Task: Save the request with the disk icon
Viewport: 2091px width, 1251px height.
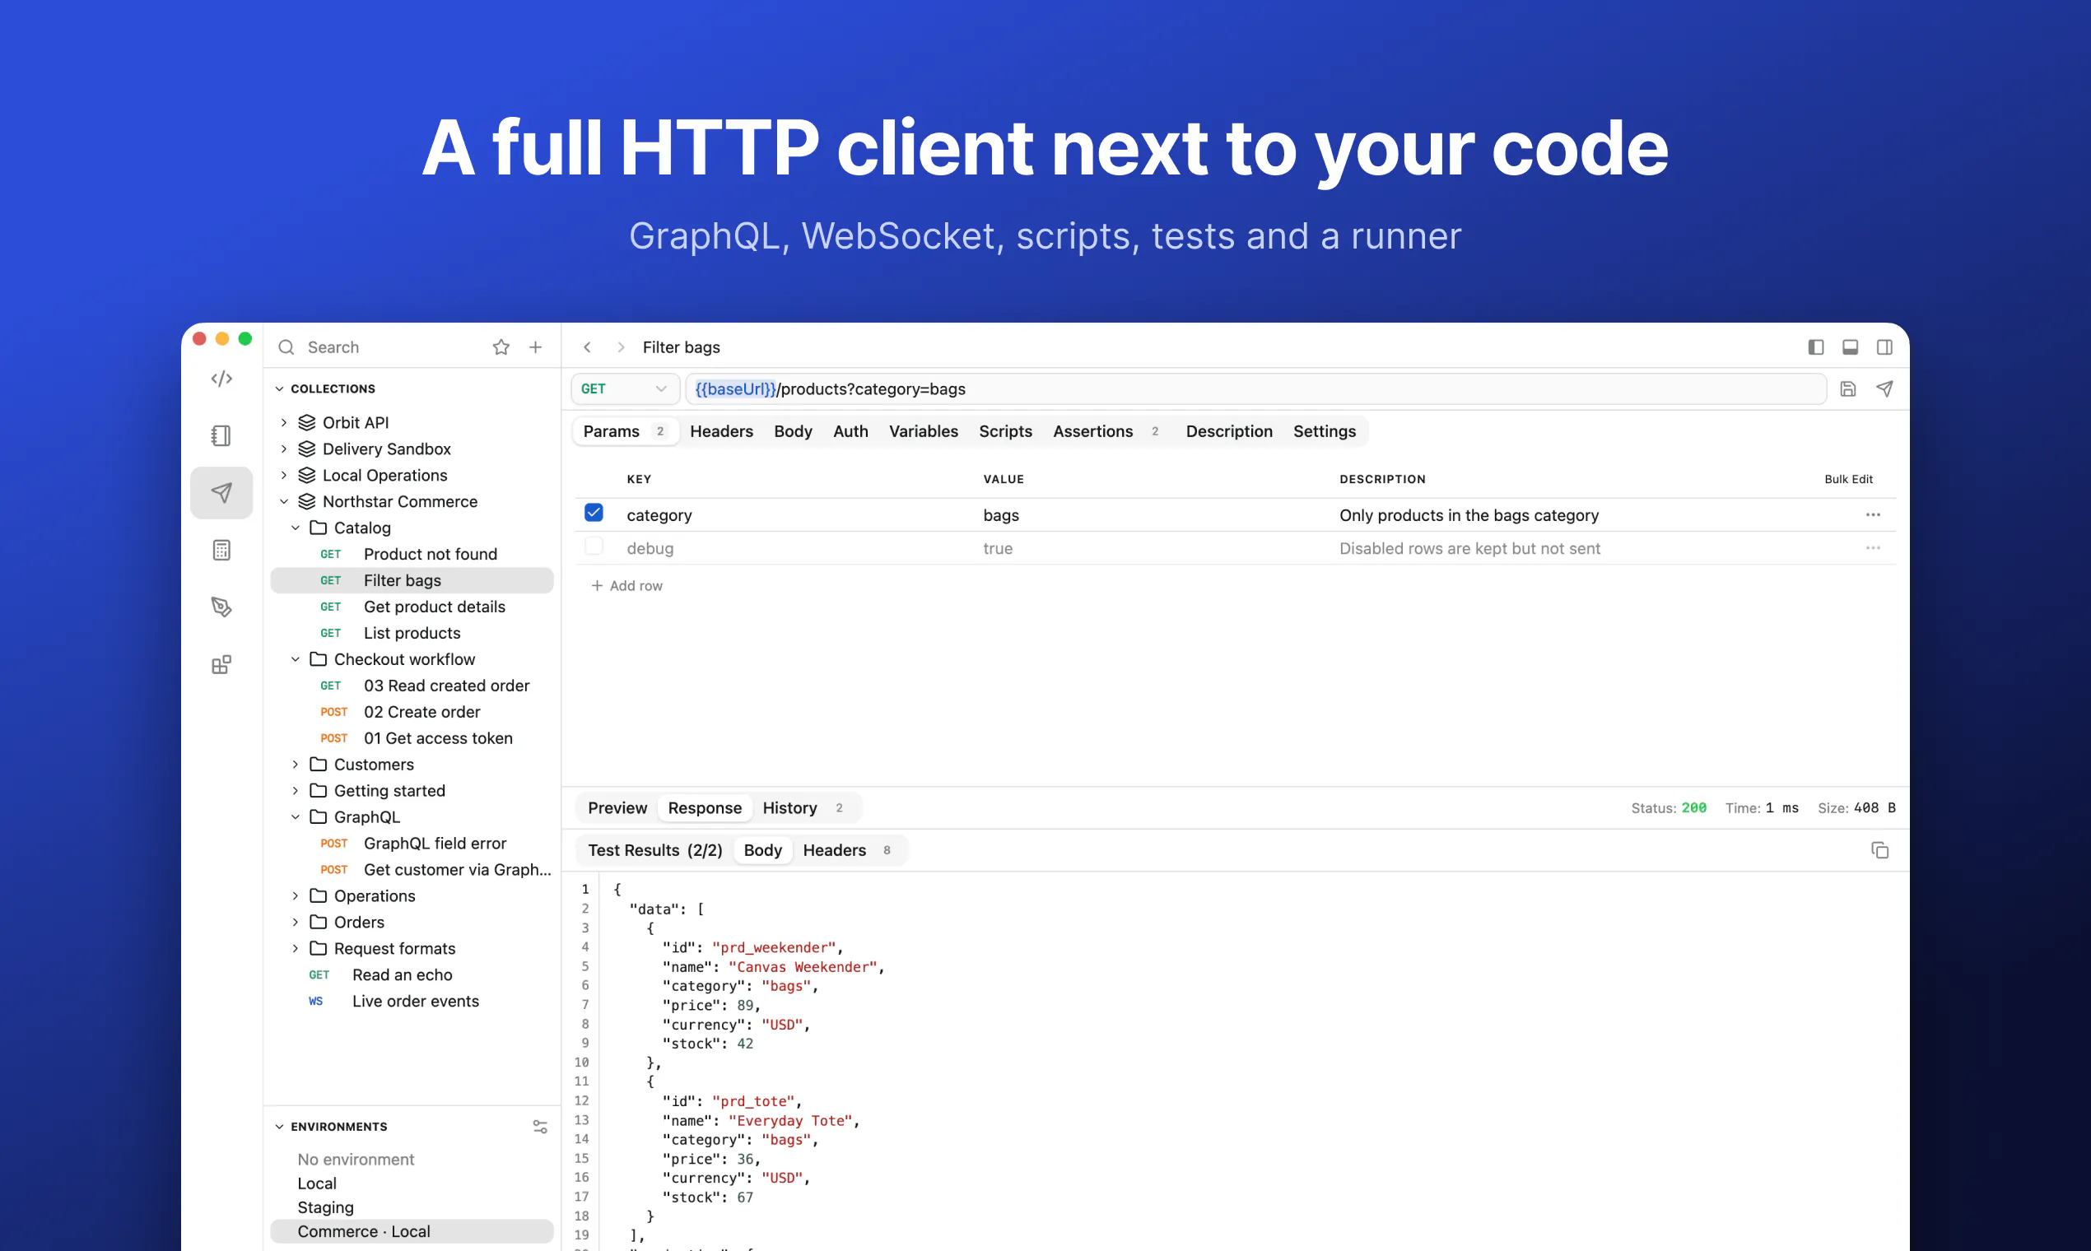Action: [x=1847, y=388]
